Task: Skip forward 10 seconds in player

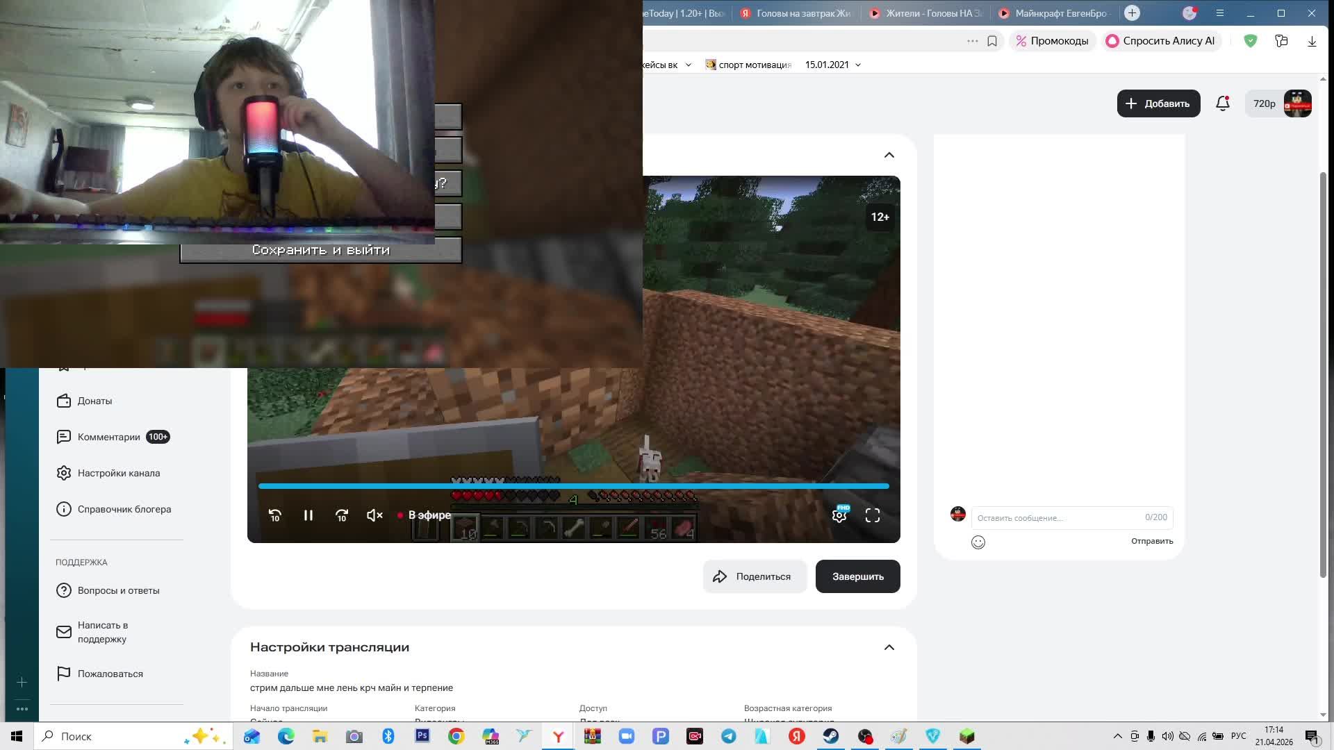Action: click(342, 515)
